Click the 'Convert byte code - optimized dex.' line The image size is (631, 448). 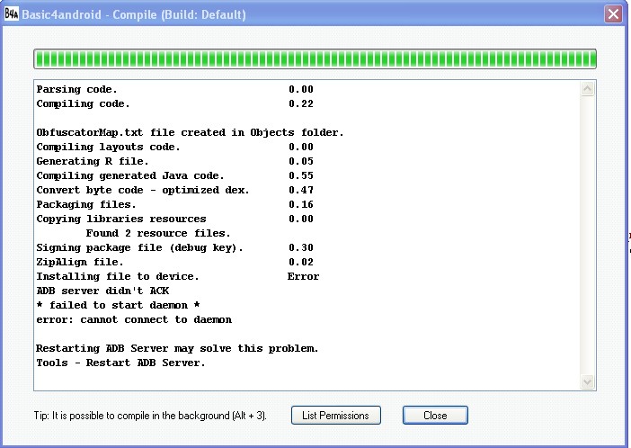click(x=143, y=190)
